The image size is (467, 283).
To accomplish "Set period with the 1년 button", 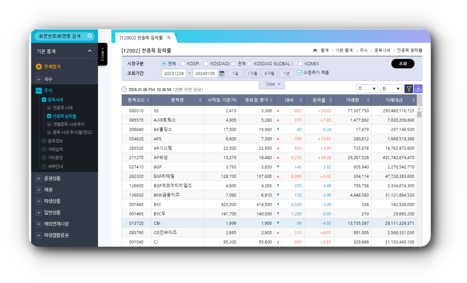I will pyautogui.click(x=286, y=73).
